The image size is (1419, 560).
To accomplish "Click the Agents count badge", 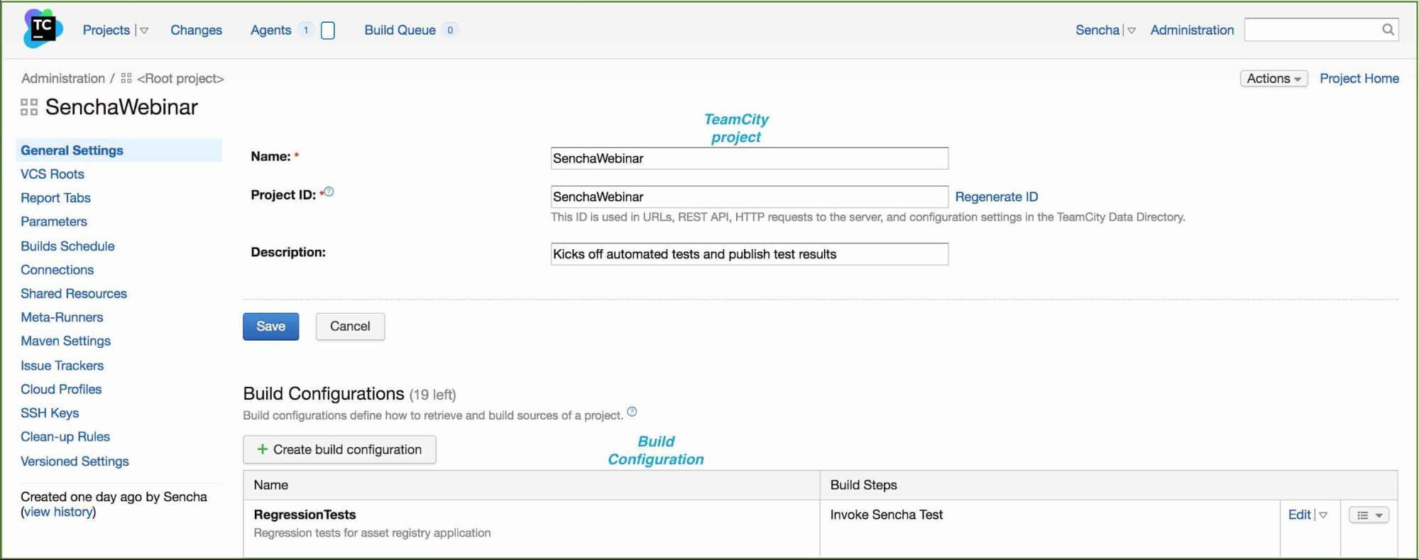I will pos(306,31).
